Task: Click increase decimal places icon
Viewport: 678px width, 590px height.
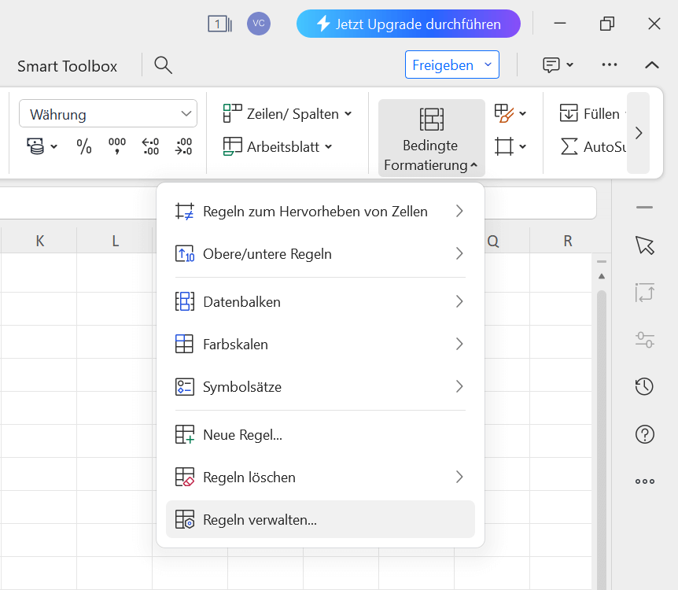Action: coord(150,146)
